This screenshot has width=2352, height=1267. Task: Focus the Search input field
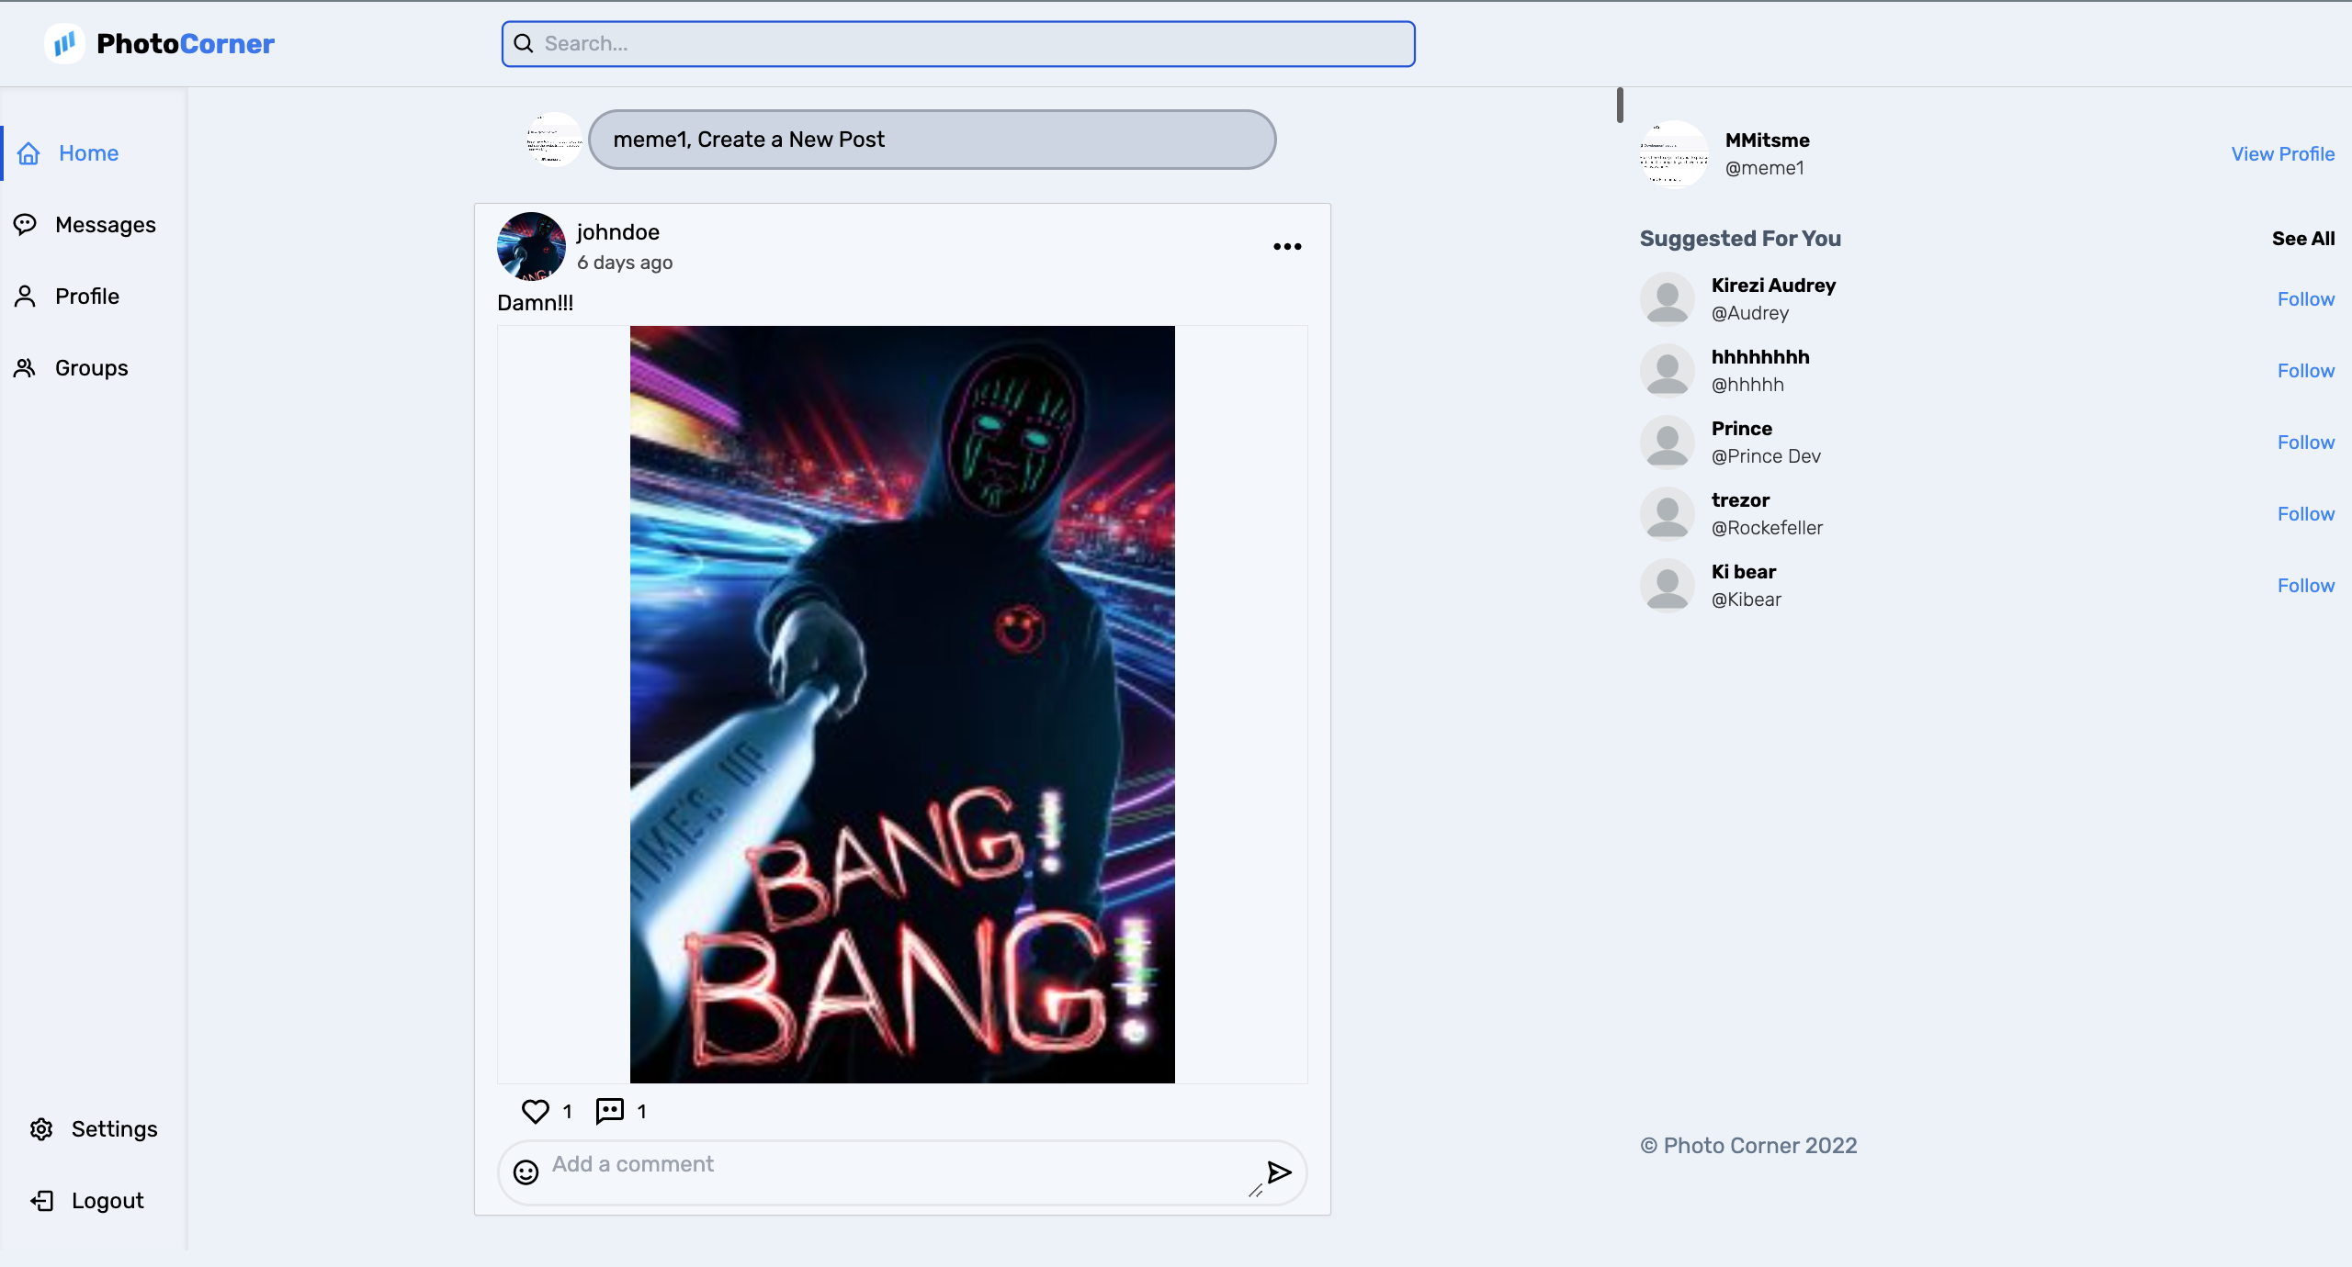pyautogui.click(x=958, y=43)
